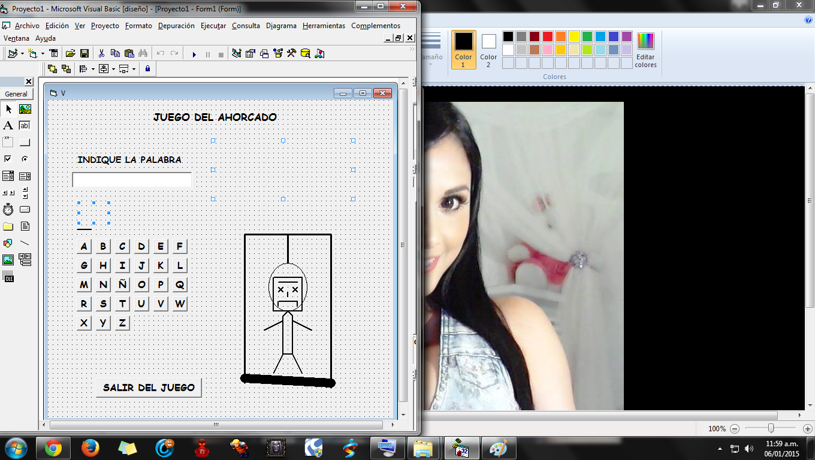Start the program with the blue play icon

(x=194, y=55)
